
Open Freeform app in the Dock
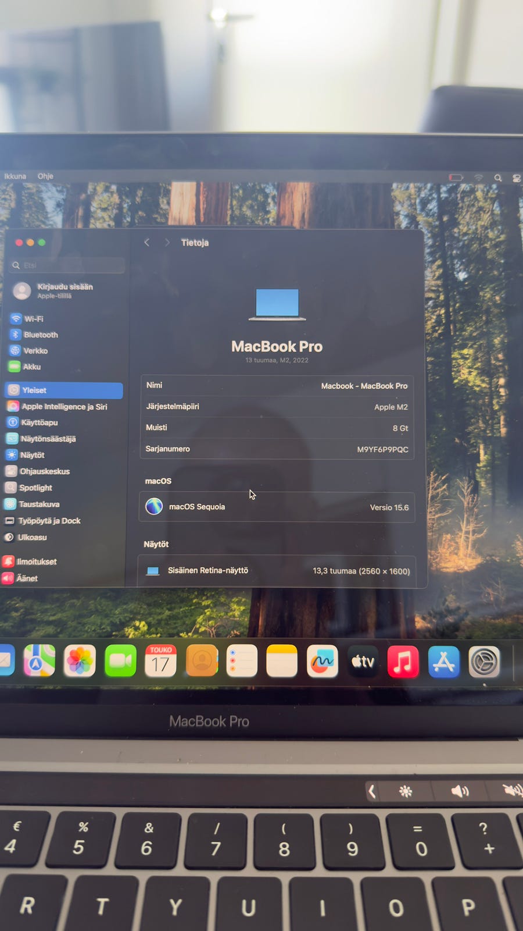point(323,662)
